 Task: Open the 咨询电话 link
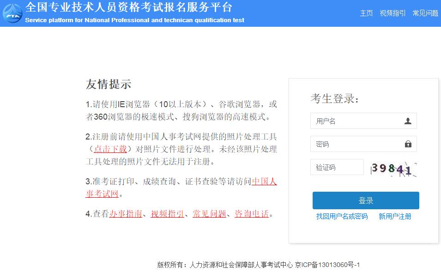(x=252, y=214)
